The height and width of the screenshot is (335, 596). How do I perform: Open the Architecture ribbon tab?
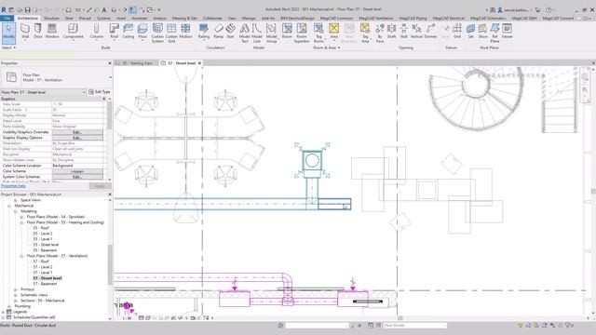click(x=28, y=18)
